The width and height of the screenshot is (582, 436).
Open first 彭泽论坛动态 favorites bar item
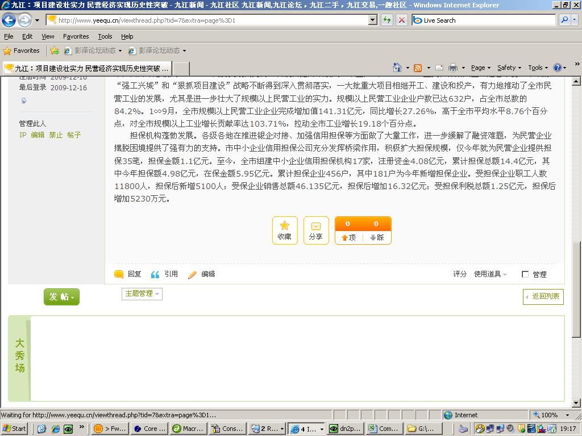93,51
